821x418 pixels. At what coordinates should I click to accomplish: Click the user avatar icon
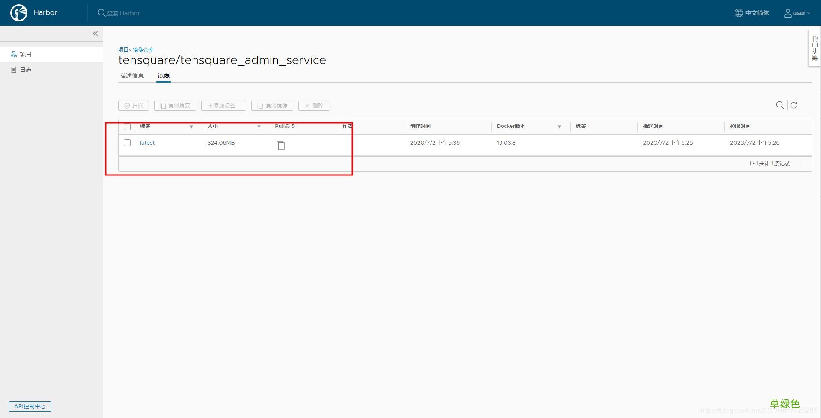[x=788, y=13]
